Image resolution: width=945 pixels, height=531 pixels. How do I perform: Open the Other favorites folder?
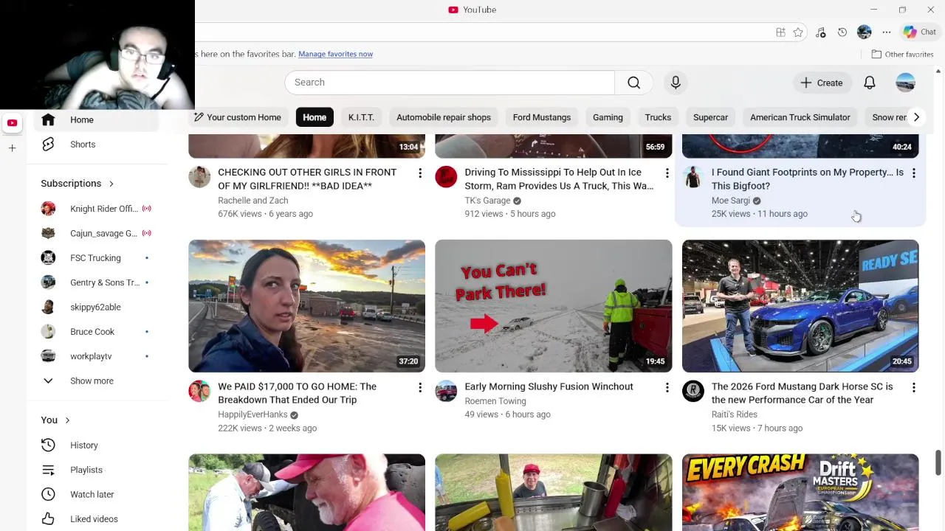tap(902, 55)
